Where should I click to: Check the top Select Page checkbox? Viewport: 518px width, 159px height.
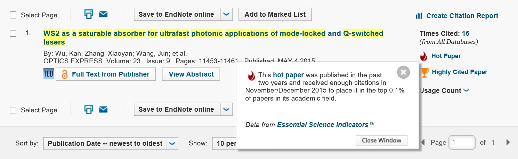[x=13, y=15]
